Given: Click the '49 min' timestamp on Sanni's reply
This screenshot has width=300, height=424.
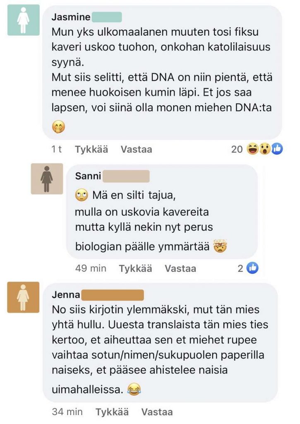Looking at the screenshot, I should click(x=91, y=268).
